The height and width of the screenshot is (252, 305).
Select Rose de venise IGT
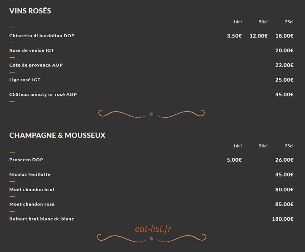[x=31, y=51]
